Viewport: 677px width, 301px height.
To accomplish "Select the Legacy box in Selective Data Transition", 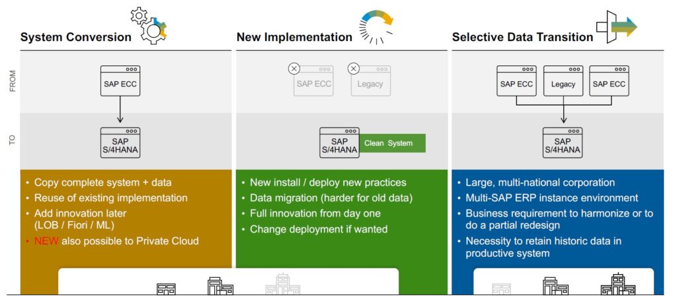I will 563,81.
